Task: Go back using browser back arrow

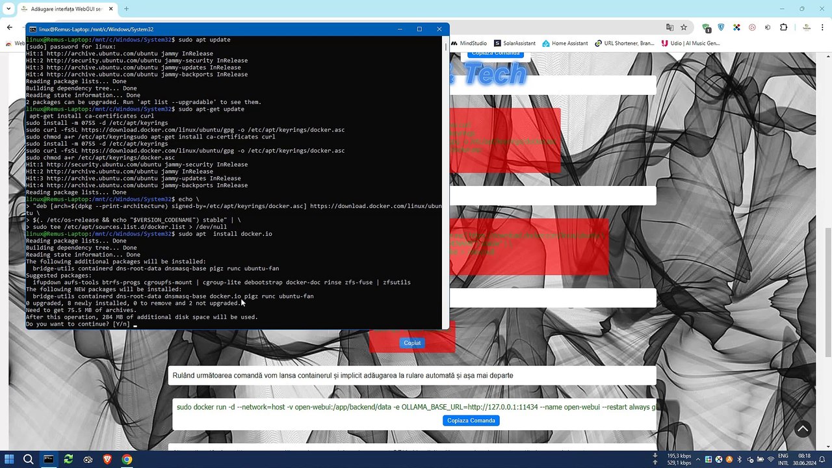Action: (10, 27)
